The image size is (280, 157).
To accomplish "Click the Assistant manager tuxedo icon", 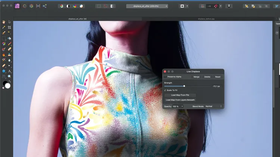I will 229,6.
